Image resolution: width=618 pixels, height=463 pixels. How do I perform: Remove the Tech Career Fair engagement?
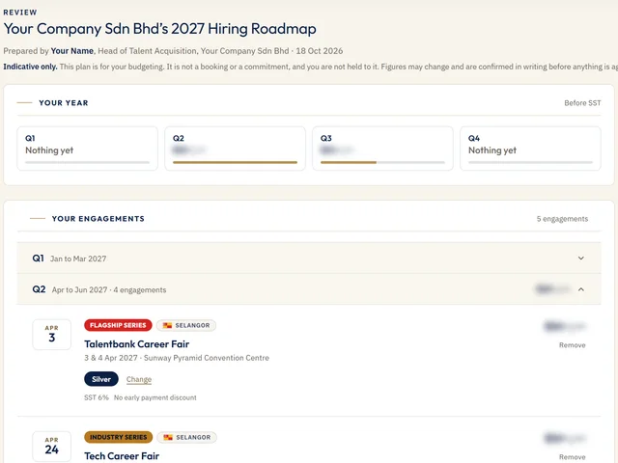[572, 456]
